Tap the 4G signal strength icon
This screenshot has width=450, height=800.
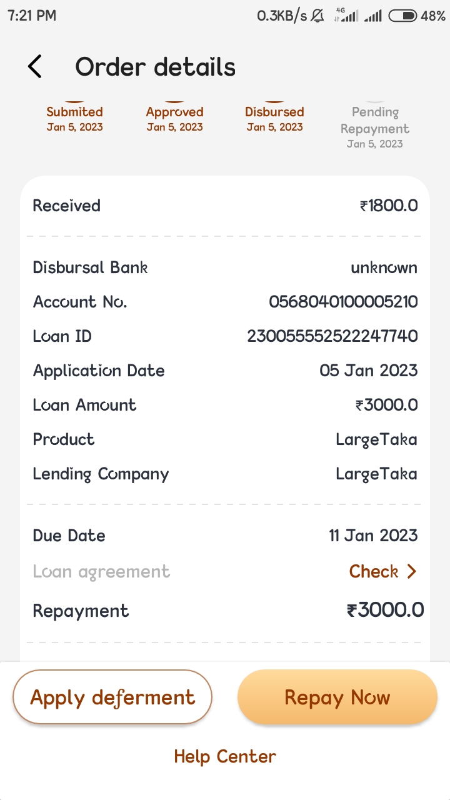(346, 16)
